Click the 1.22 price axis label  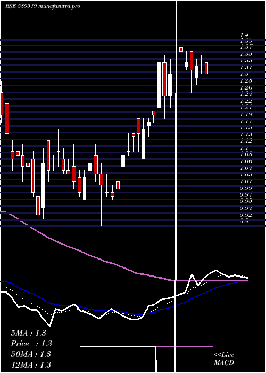[x=246, y=101]
